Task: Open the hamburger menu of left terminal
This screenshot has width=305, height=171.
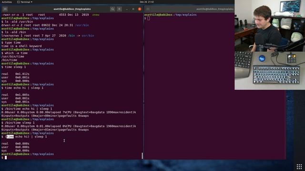Action: pos(120,9)
